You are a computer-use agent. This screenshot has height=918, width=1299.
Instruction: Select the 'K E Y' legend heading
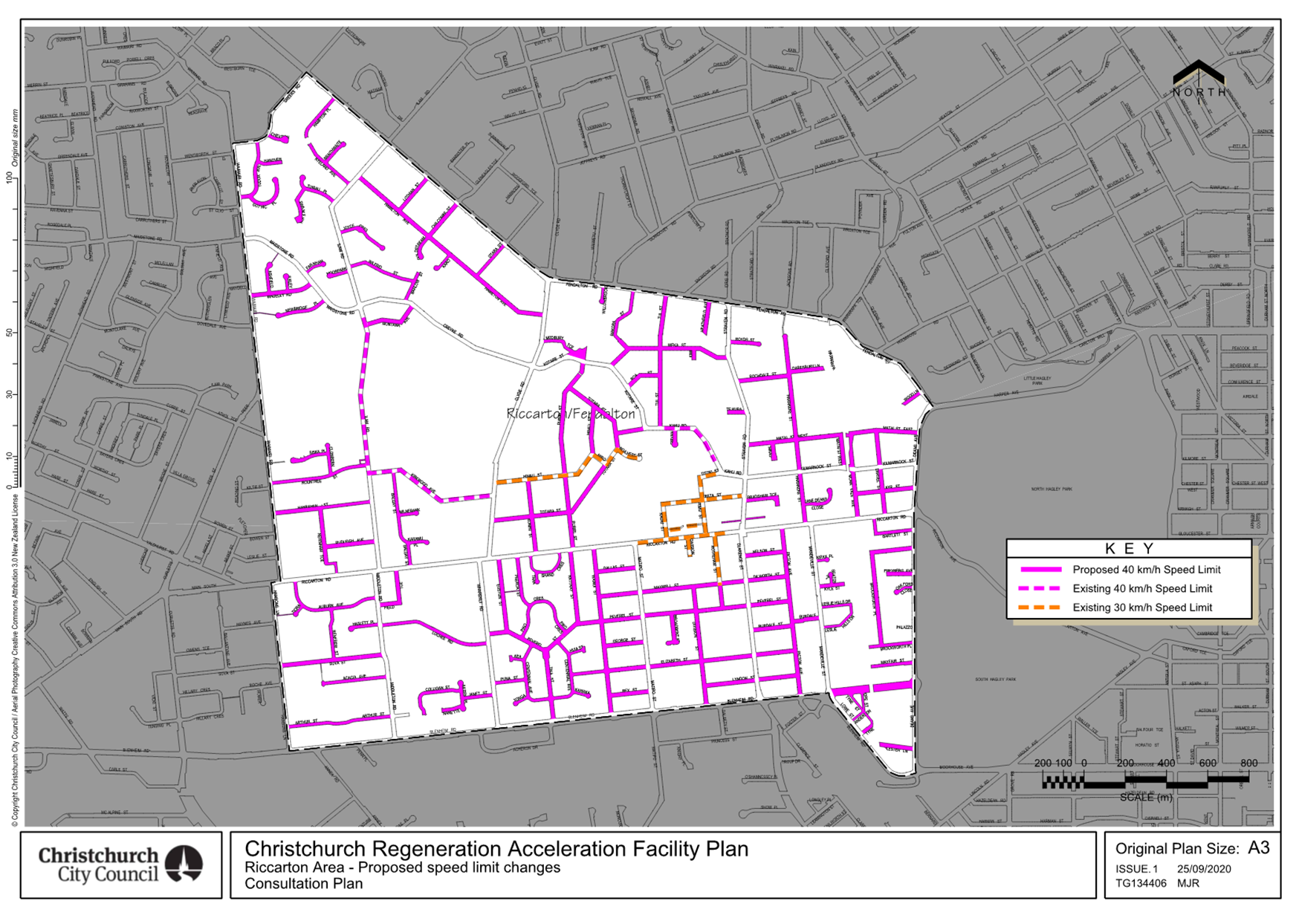pos(1129,549)
